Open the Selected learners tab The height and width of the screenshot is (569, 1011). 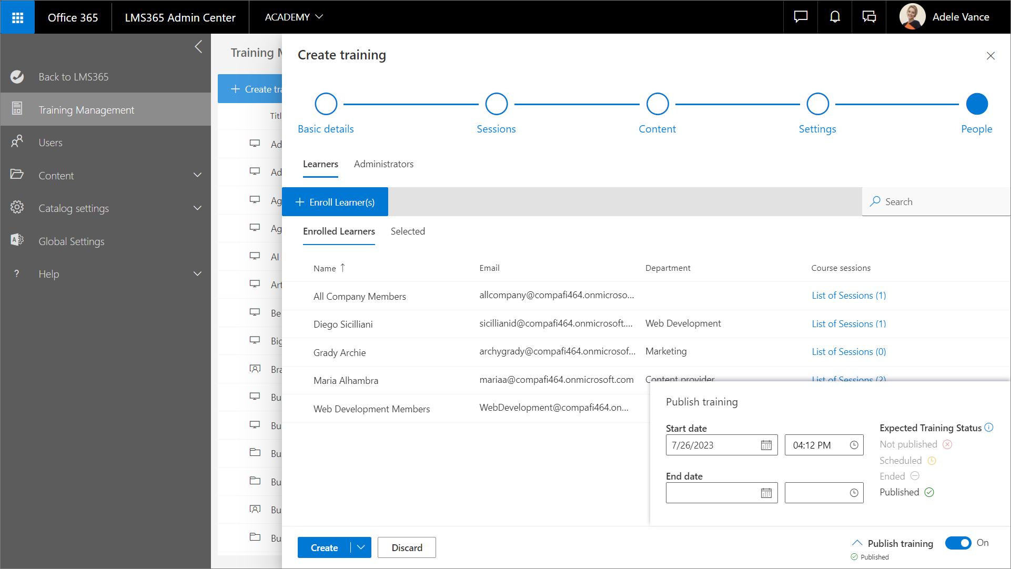[x=408, y=231]
